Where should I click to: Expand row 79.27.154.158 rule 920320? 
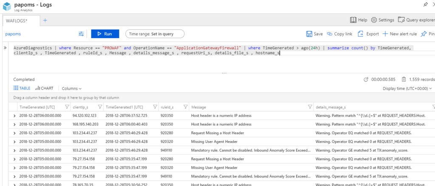[14, 168]
